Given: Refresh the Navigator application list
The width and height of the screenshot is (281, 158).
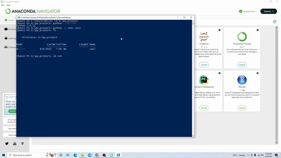Looking at the screenshot, I should point(274,22).
